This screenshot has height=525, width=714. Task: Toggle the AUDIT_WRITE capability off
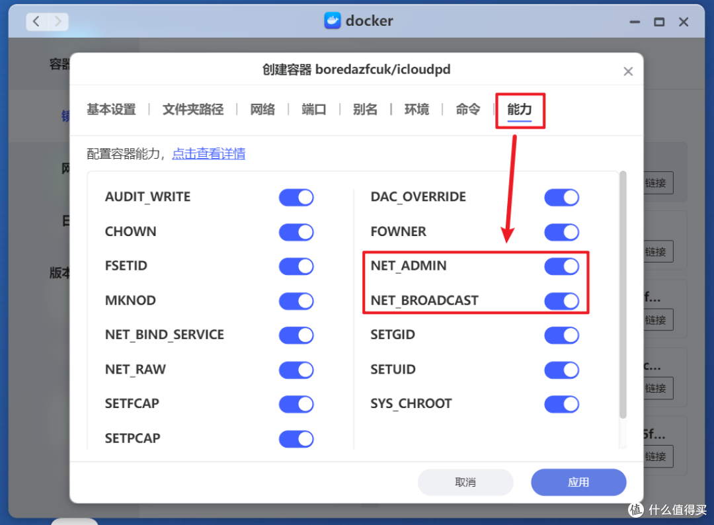(296, 197)
